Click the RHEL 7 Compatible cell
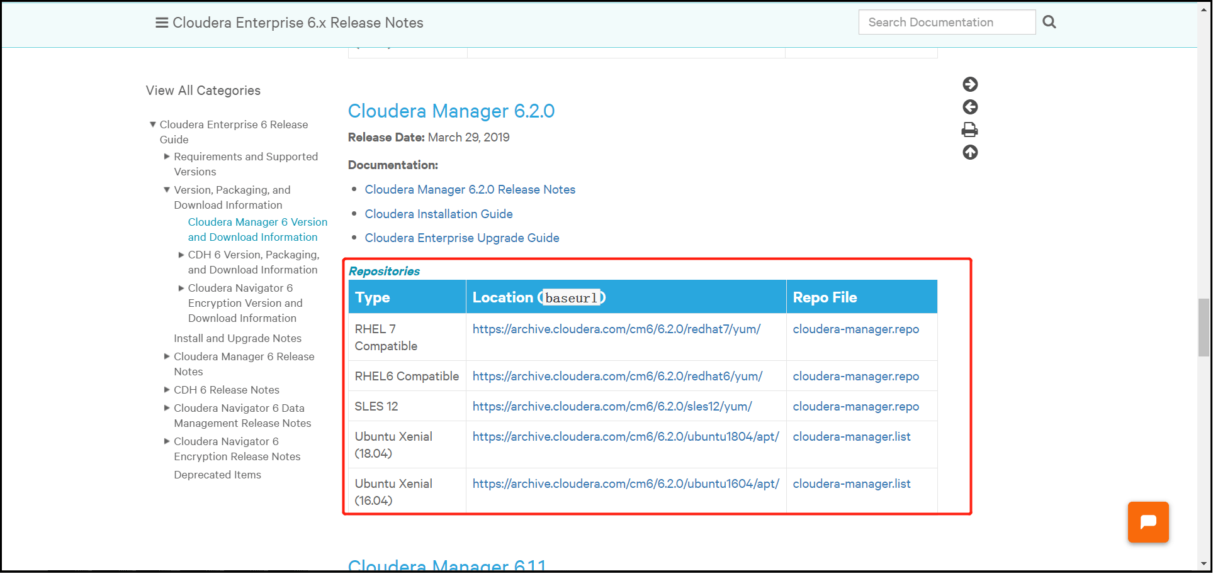The height and width of the screenshot is (574, 1213). [x=407, y=337]
